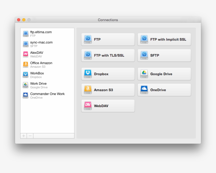Screen dimensions: 216x173
Task: Connect a OneDrive account
Action: (x=164, y=90)
